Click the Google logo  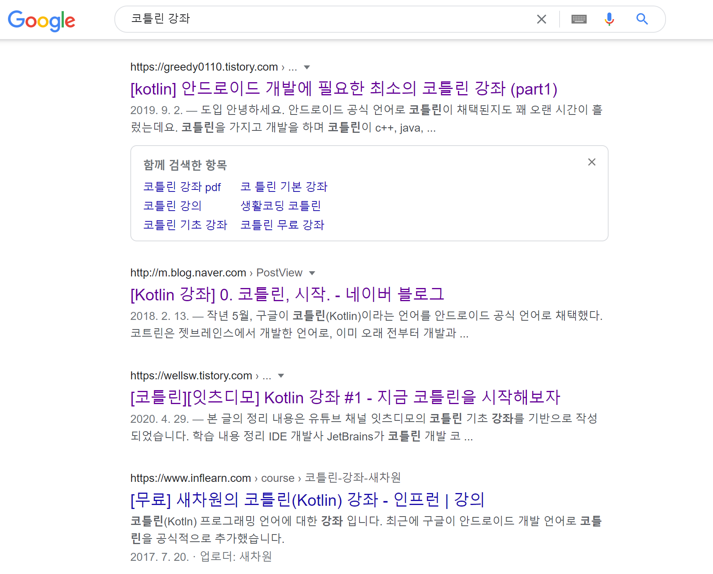point(41,20)
